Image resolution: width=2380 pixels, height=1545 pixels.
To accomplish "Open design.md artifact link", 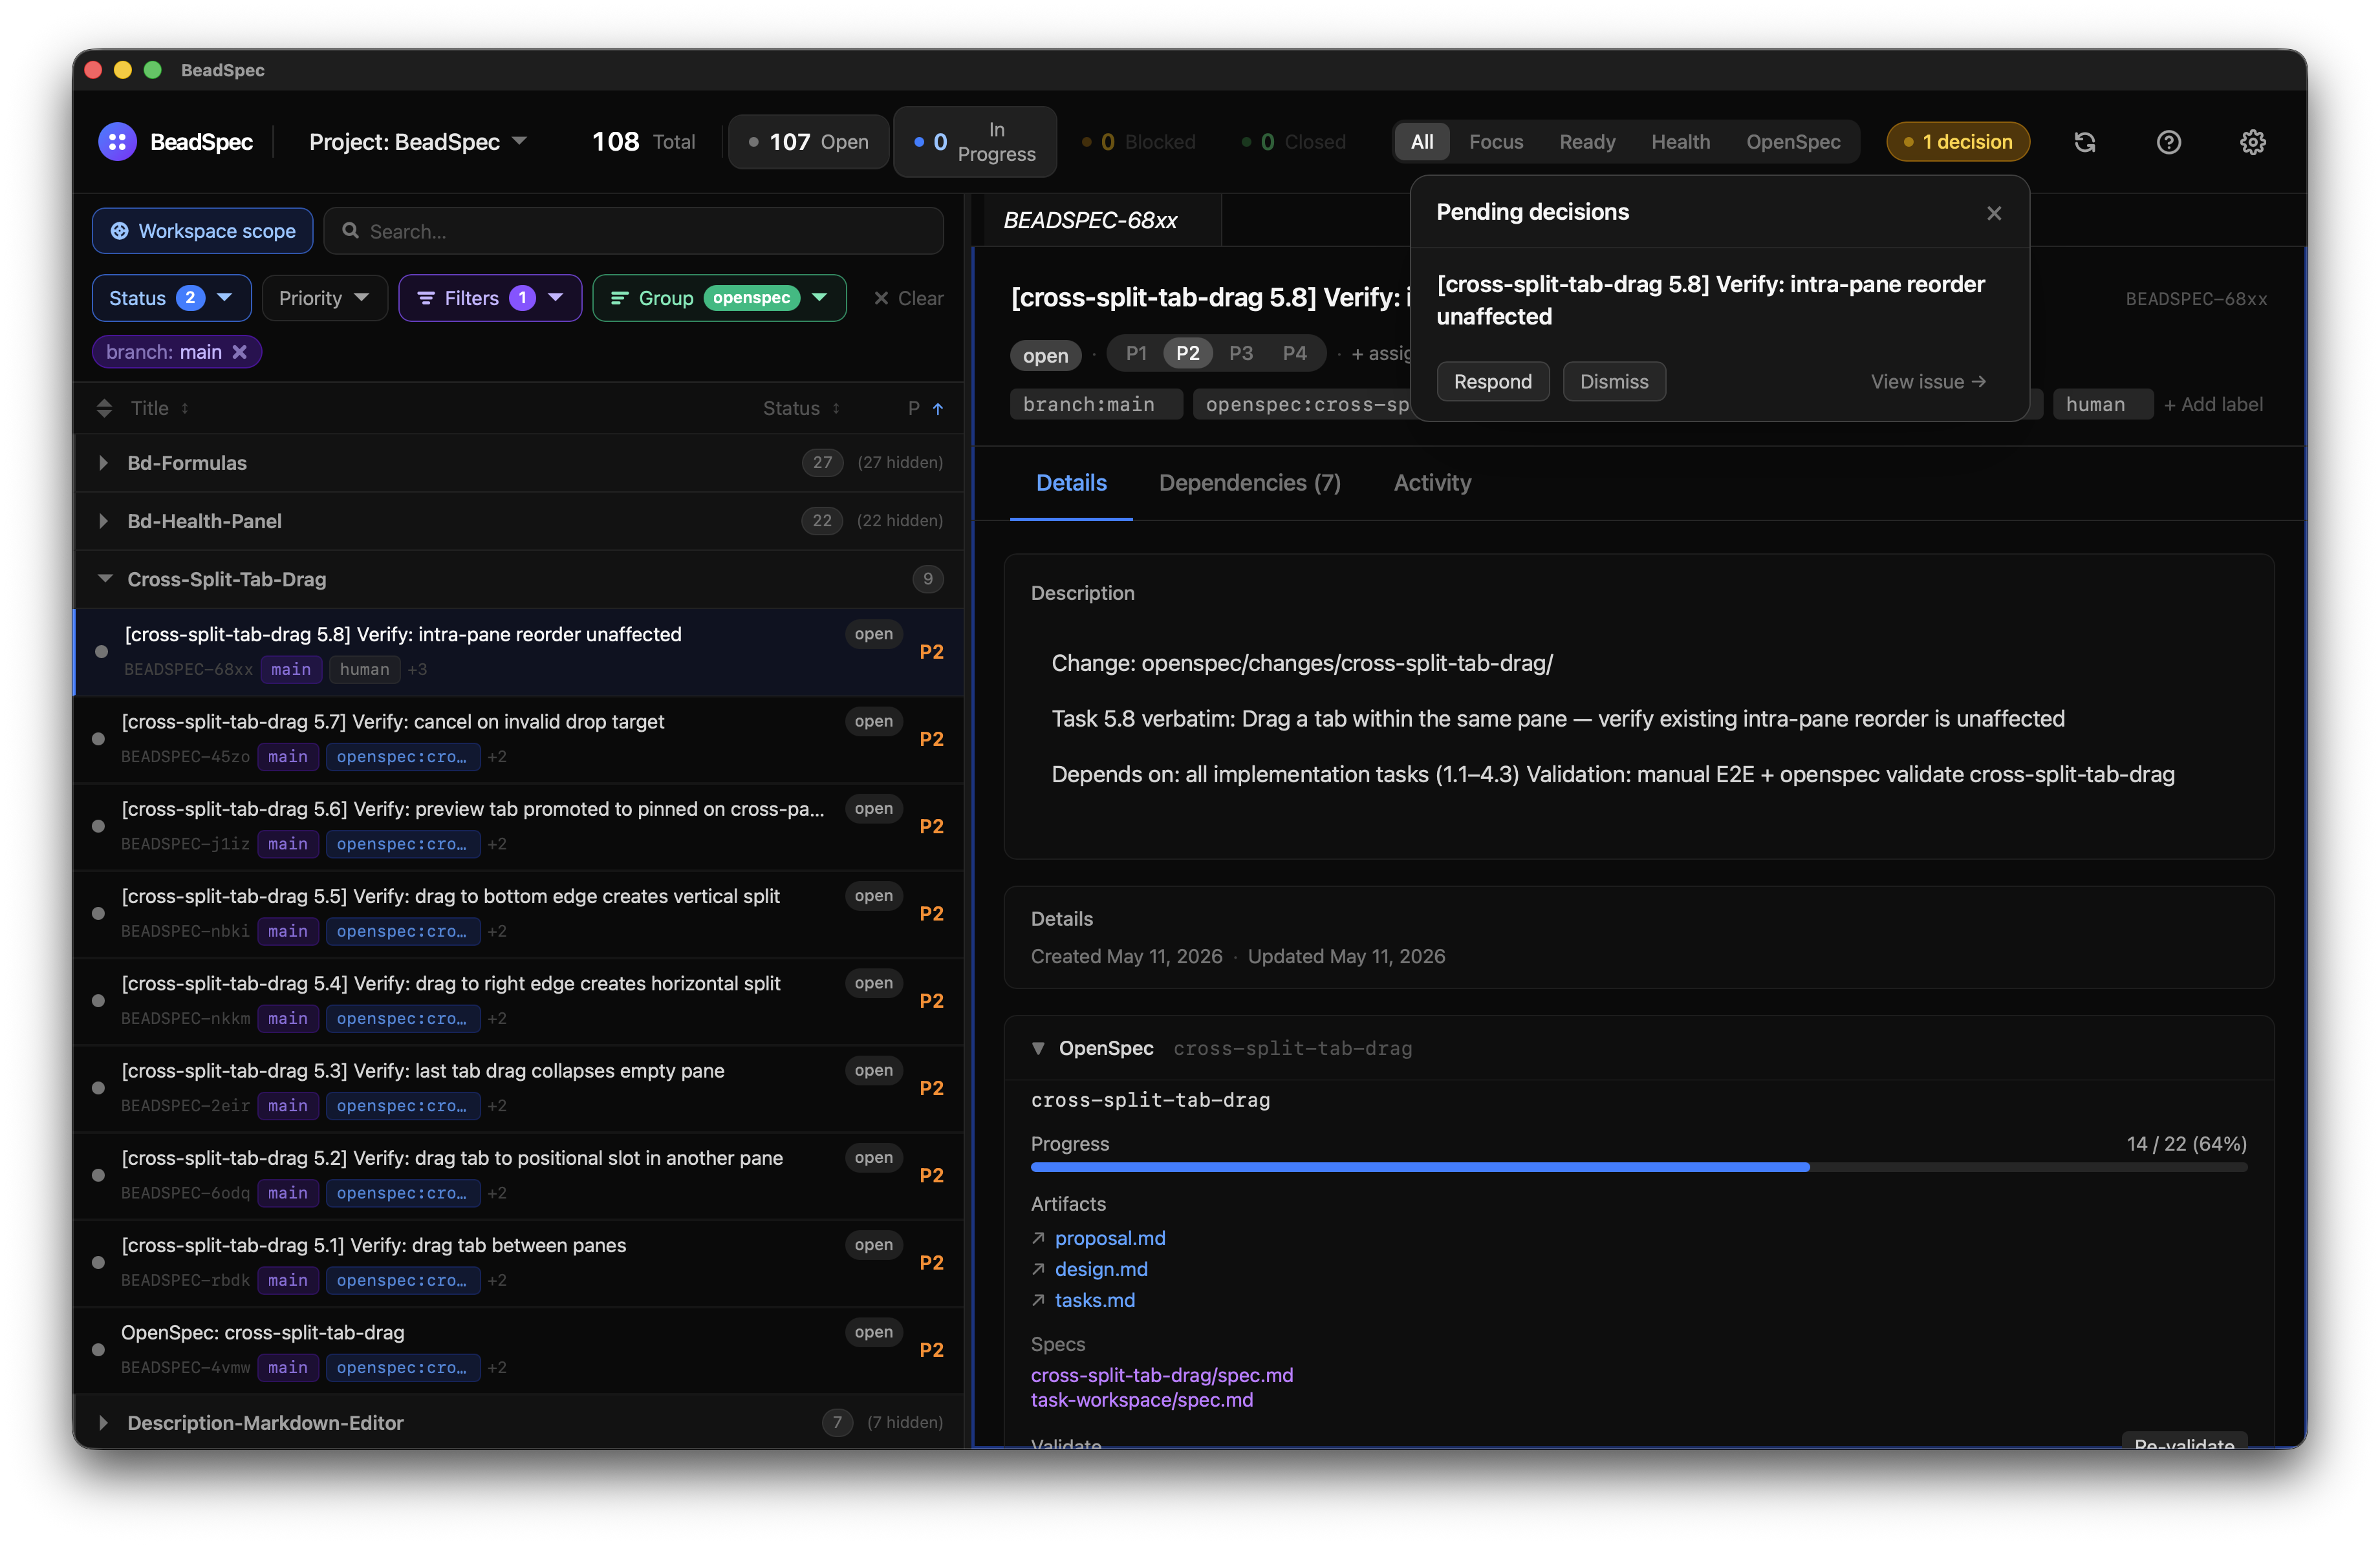I will coord(1101,1268).
